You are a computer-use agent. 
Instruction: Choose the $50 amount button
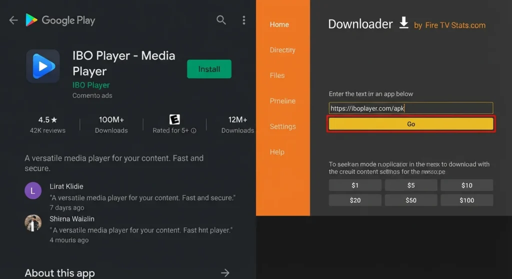411,200
